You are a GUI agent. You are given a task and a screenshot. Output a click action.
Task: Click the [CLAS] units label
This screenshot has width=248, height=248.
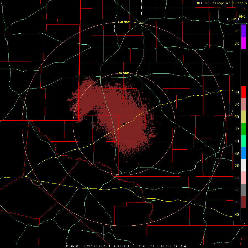pos(233,19)
